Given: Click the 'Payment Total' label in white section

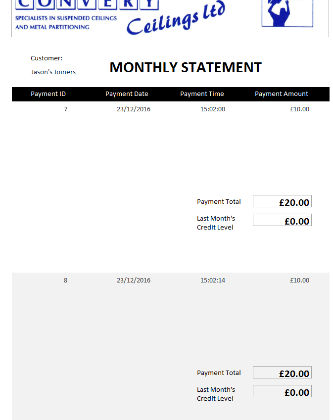Looking at the screenshot, I should coord(219,201).
